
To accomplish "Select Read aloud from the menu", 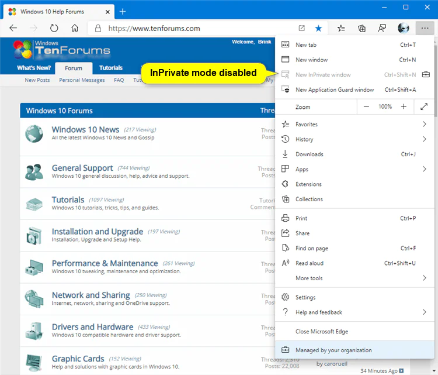I will click(354, 263).
